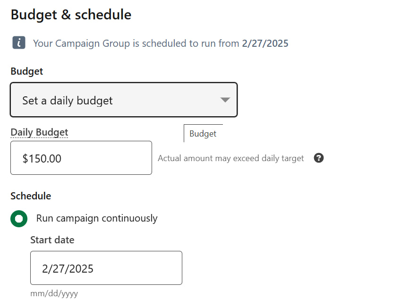Open the 'Set a daily budget' combo box
The height and width of the screenshot is (300, 409).
[x=124, y=100]
